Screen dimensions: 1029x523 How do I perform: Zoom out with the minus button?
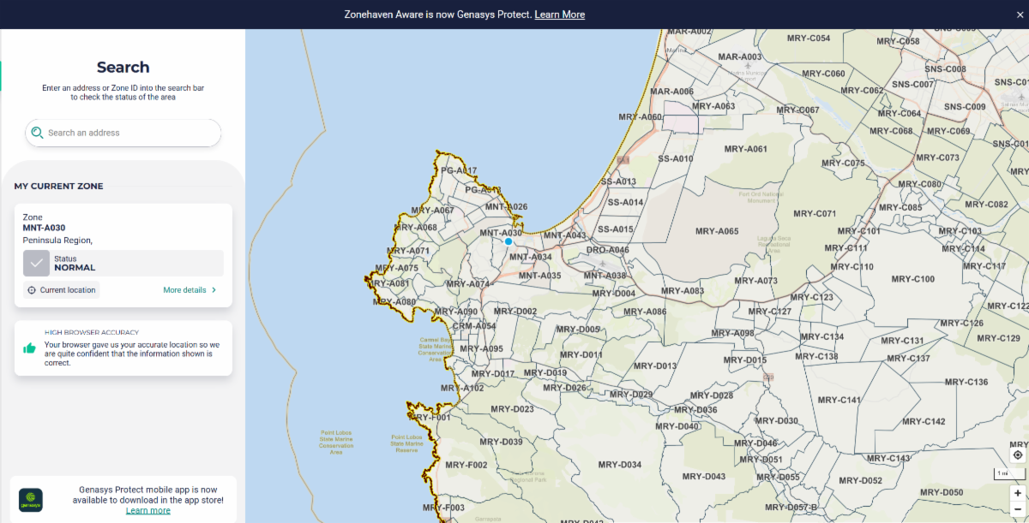(x=1018, y=511)
